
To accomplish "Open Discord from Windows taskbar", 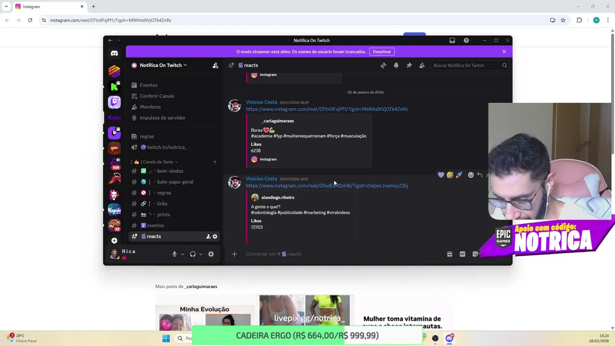I will tap(449, 338).
